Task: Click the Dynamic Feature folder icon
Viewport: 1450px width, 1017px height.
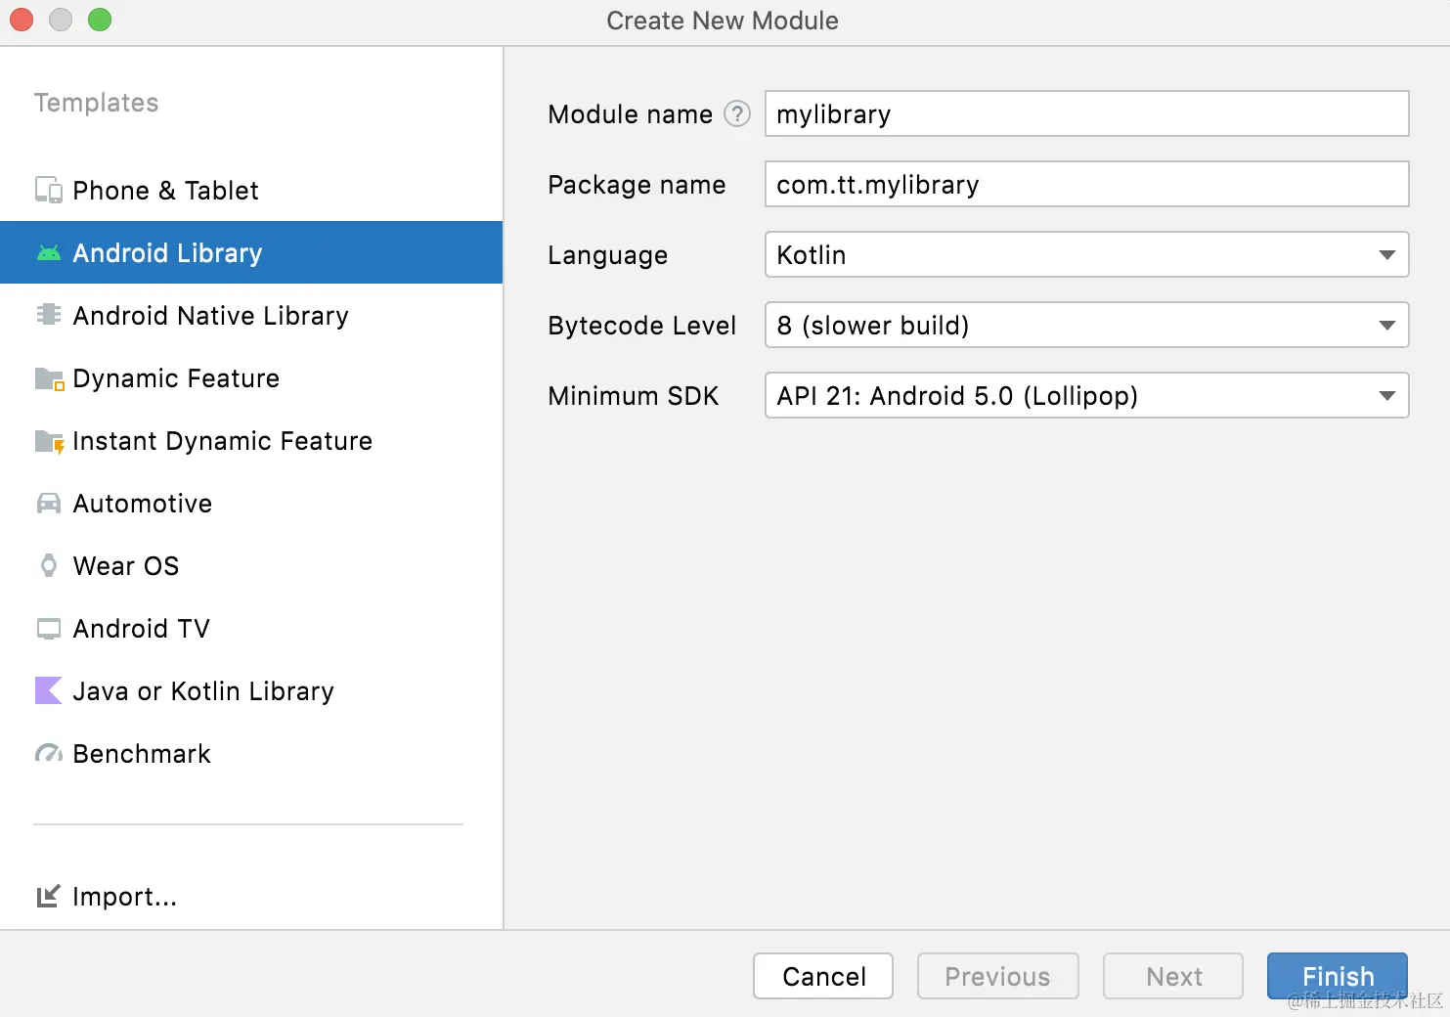Action: [x=49, y=378]
